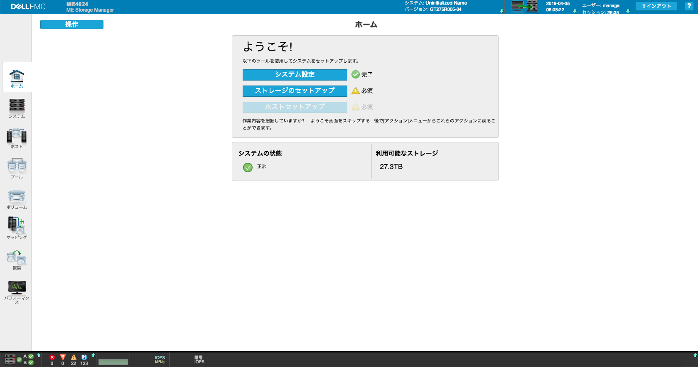698x367 pixels.
Task: Expand the footer system health panel arrow
Action: tap(39, 355)
